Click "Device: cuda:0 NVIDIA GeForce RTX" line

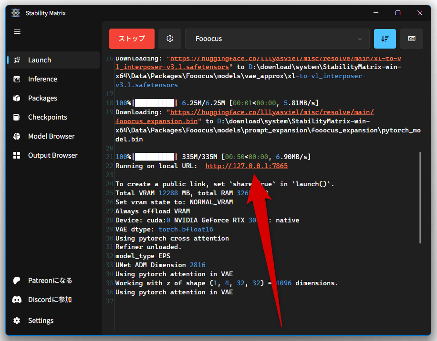point(208,221)
